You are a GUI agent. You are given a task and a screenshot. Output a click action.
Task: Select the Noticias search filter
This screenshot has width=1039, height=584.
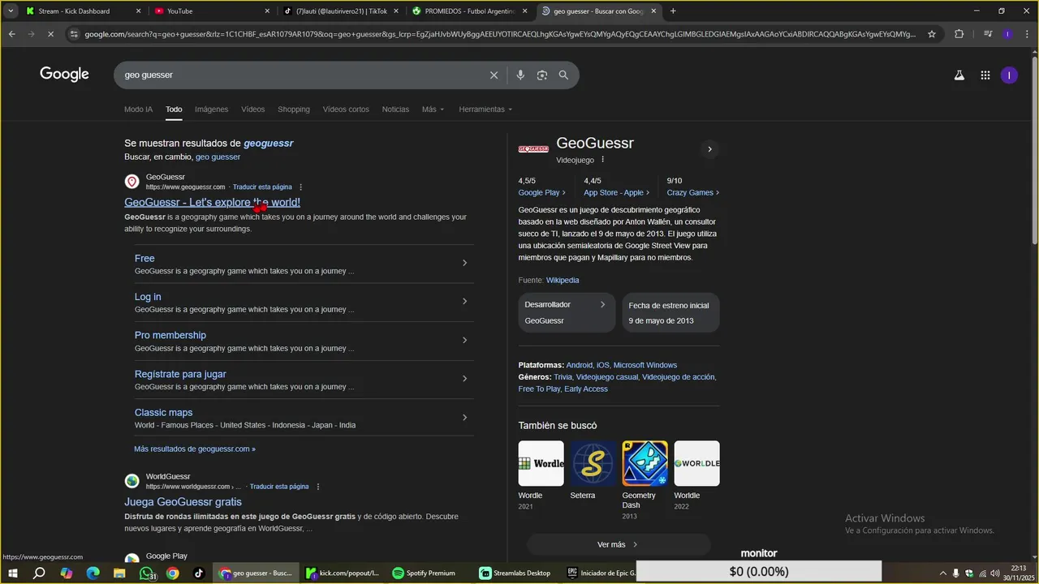point(395,109)
